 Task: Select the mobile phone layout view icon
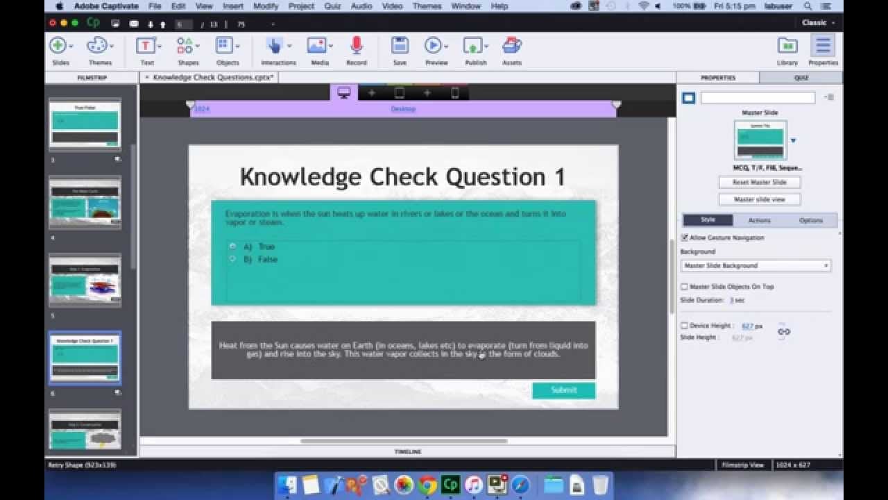point(455,93)
